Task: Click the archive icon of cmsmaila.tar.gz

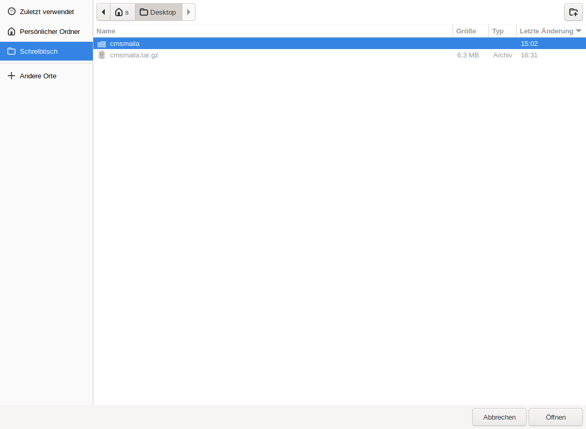Action: (x=102, y=55)
